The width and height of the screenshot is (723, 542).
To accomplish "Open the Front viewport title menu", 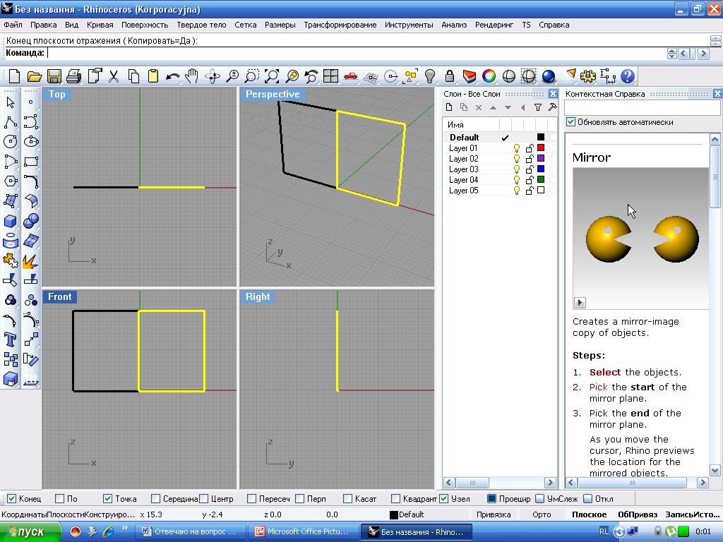I will [59, 297].
